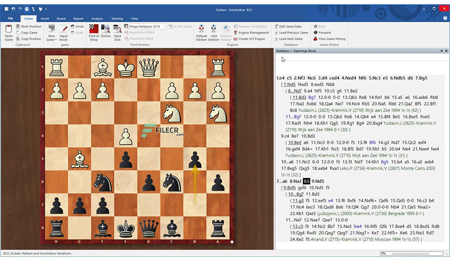The image size is (450, 260).
Task: Click the black pawn on b5
Action: point(195,159)
